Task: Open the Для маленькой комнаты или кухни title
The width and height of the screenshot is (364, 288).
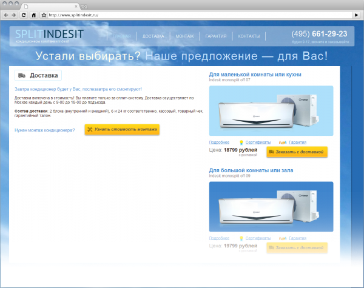Action: (255, 75)
